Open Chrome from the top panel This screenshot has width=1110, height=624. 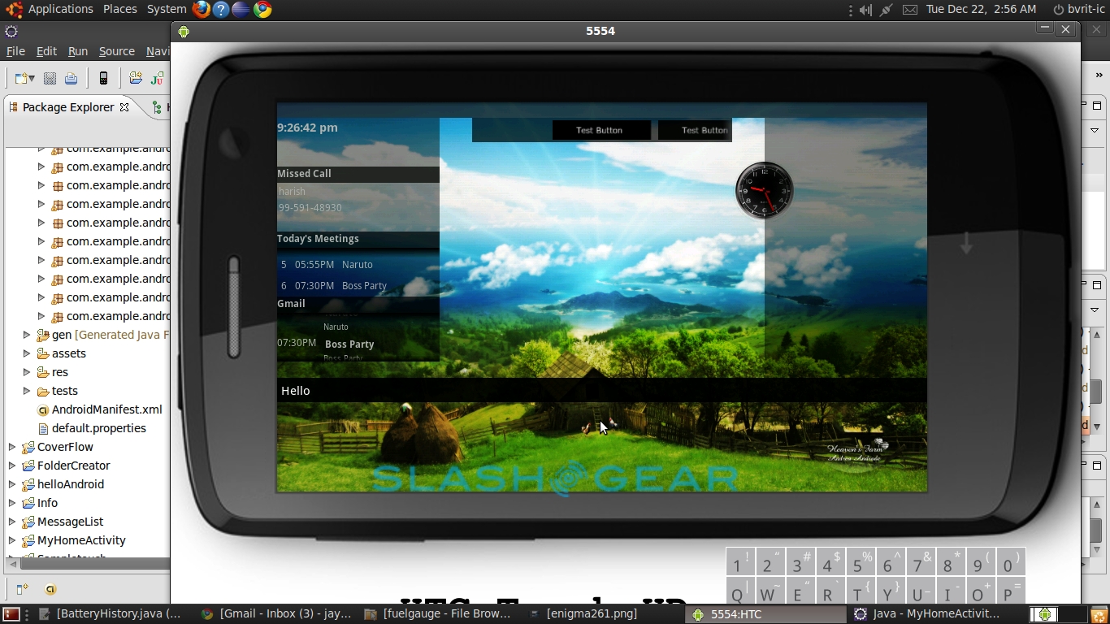point(262,10)
